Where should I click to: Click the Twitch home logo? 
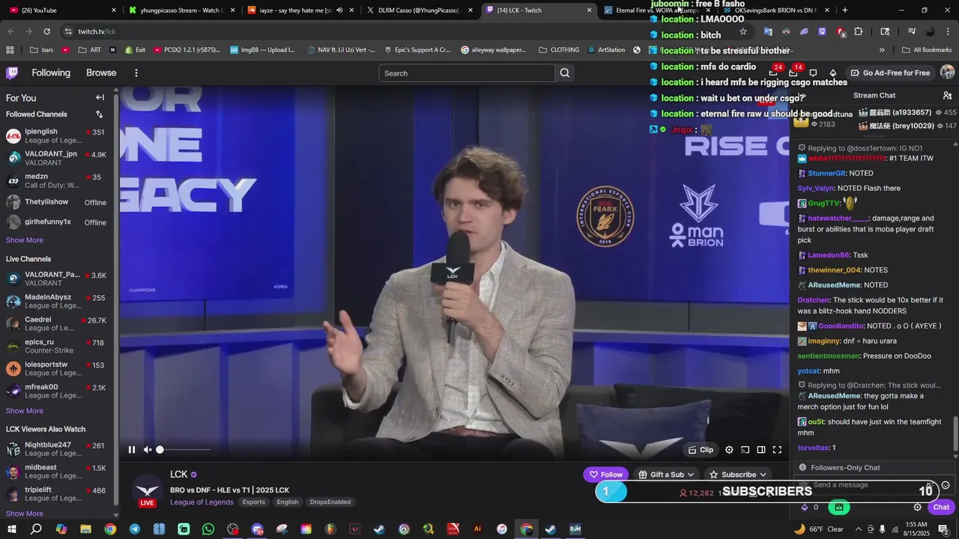pyautogui.click(x=12, y=73)
